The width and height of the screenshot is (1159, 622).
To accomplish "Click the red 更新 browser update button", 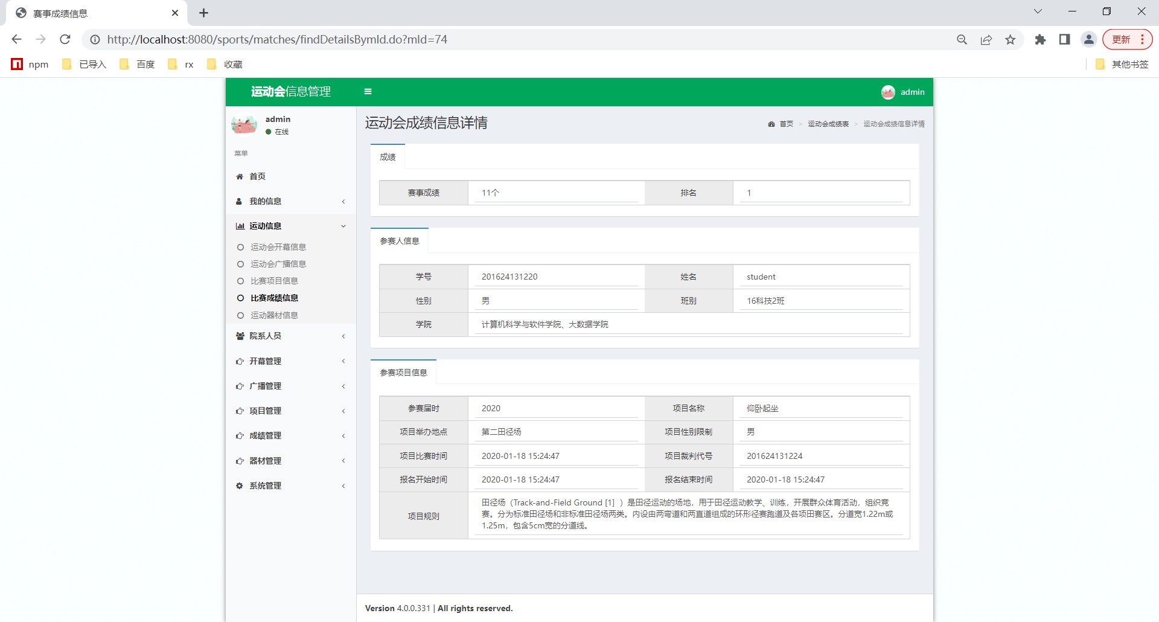I will coord(1127,39).
